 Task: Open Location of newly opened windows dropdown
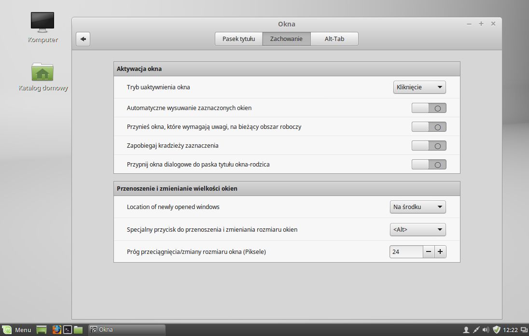click(418, 207)
